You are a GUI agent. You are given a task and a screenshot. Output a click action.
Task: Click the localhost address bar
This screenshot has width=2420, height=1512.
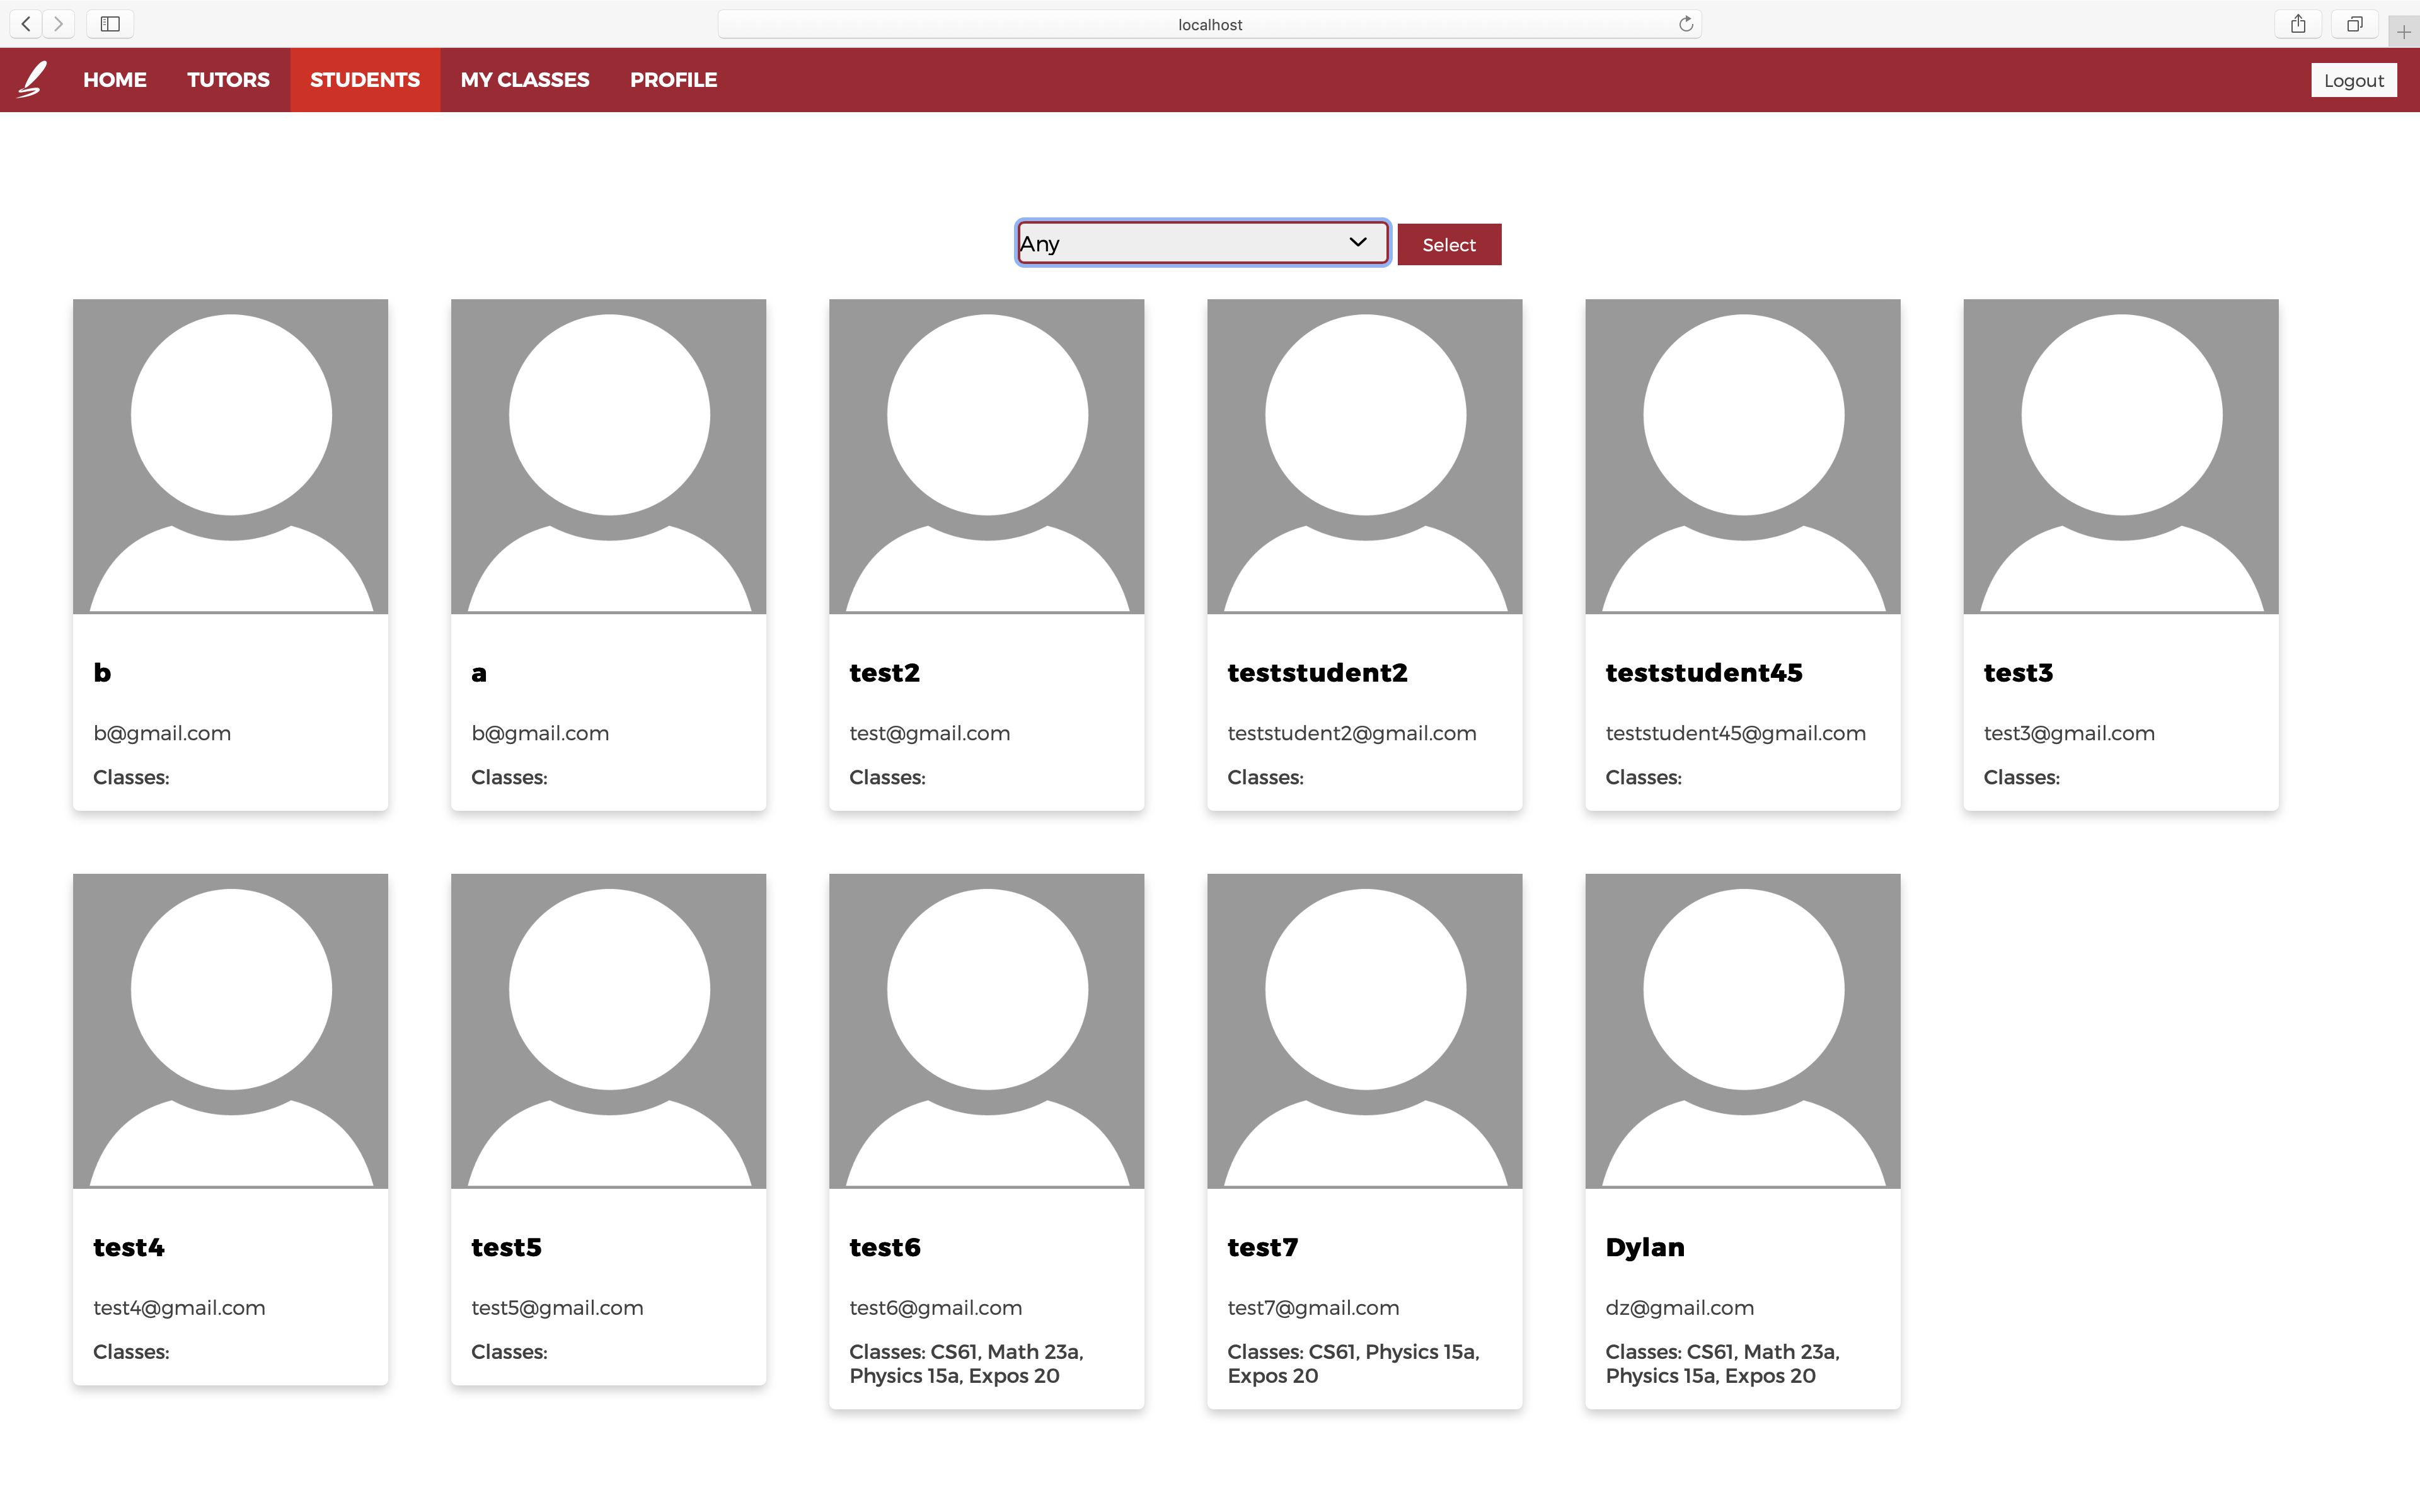click(1209, 24)
